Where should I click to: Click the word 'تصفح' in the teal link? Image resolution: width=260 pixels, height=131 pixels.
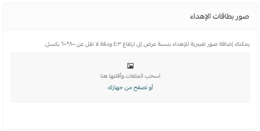pos(139,88)
